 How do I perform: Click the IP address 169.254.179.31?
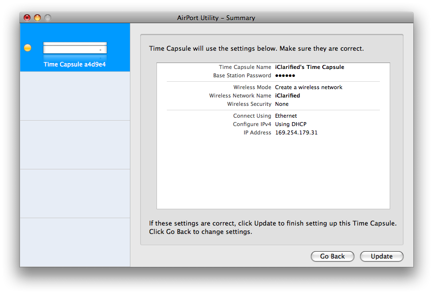click(x=296, y=132)
